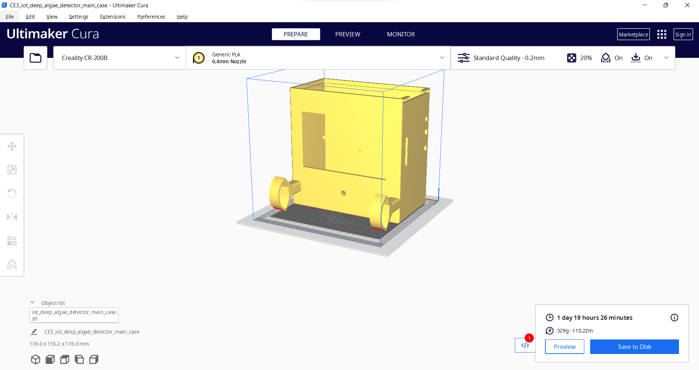Collapse the Object list
Image resolution: width=699 pixels, height=370 pixels.
33,303
